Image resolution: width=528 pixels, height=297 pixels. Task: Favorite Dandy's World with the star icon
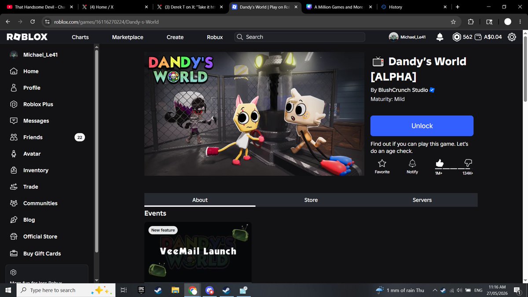coord(382,166)
